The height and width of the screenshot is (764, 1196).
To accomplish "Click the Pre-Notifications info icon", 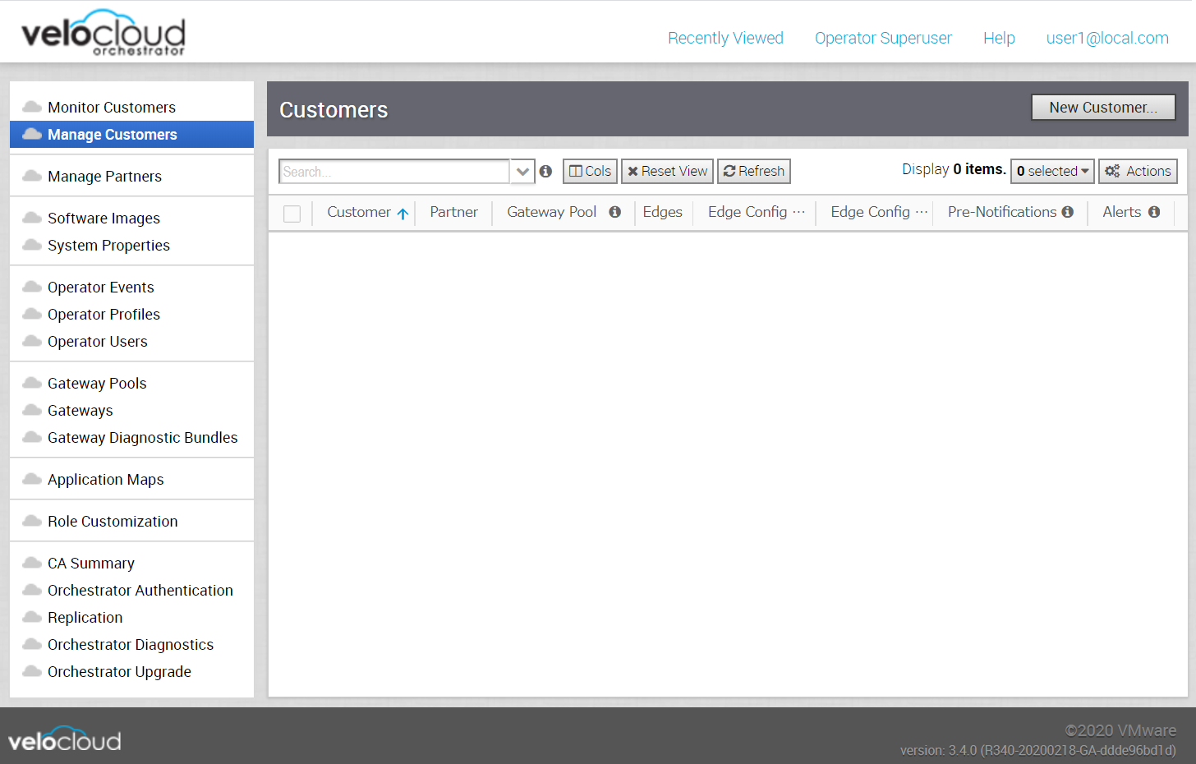I will 1067,212.
